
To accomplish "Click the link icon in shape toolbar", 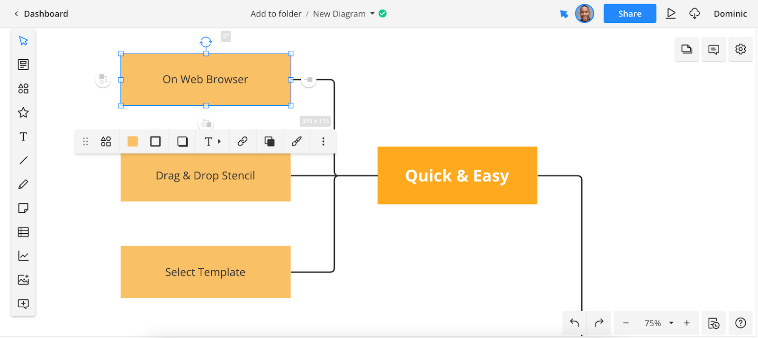I will coord(243,141).
